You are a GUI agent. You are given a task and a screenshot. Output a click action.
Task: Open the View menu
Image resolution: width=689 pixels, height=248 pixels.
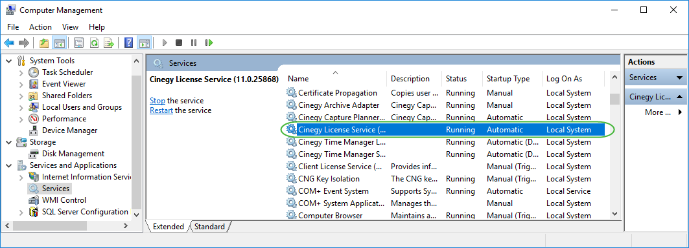70,26
